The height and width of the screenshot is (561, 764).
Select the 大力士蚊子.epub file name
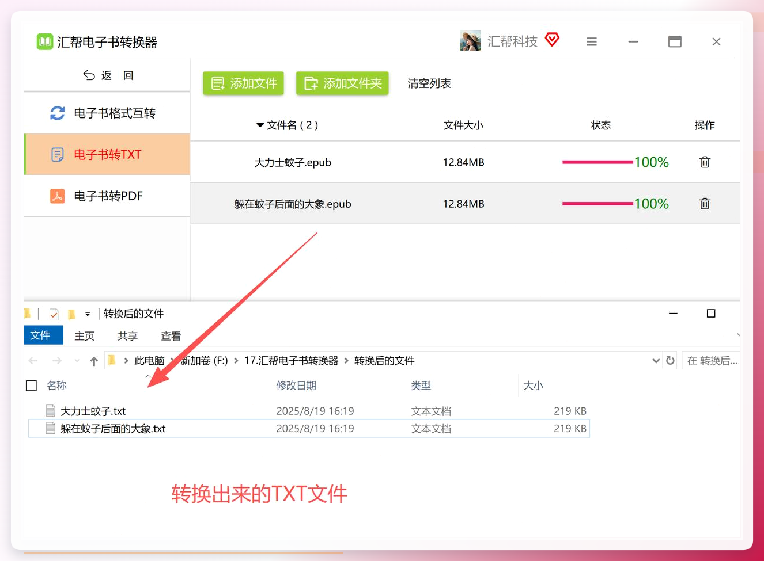[x=293, y=163]
